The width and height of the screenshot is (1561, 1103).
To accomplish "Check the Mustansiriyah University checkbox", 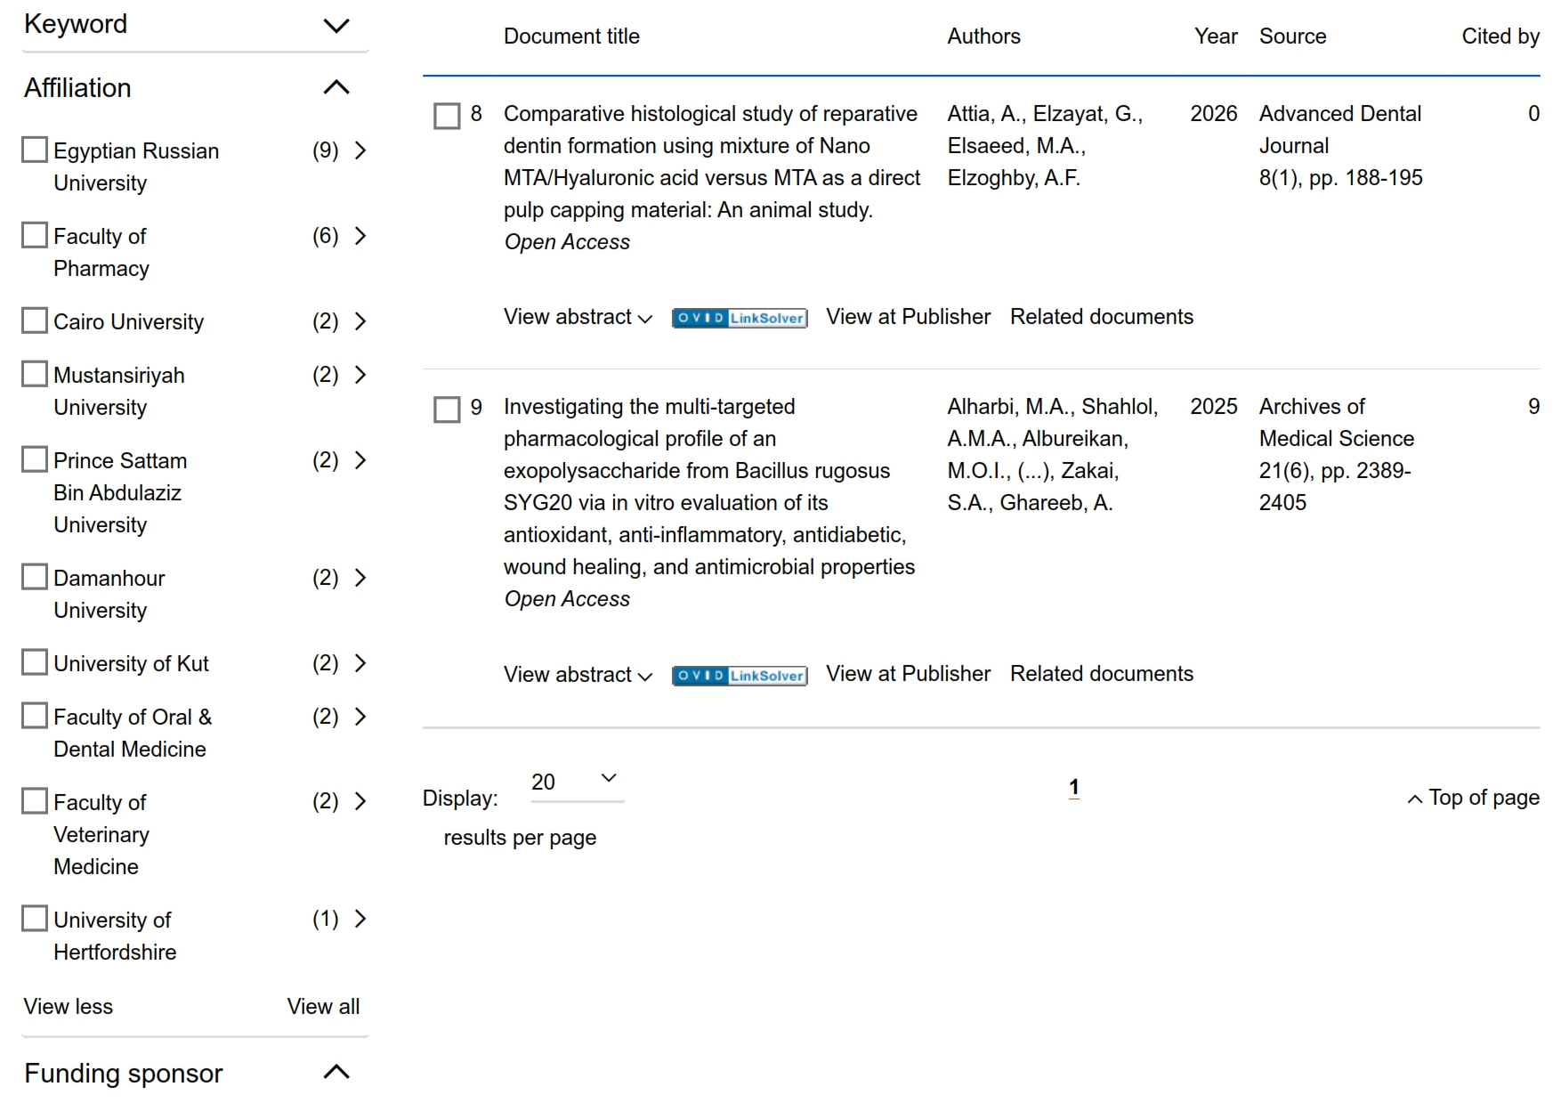I will click(35, 374).
